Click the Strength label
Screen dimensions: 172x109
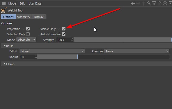(x=49, y=40)
